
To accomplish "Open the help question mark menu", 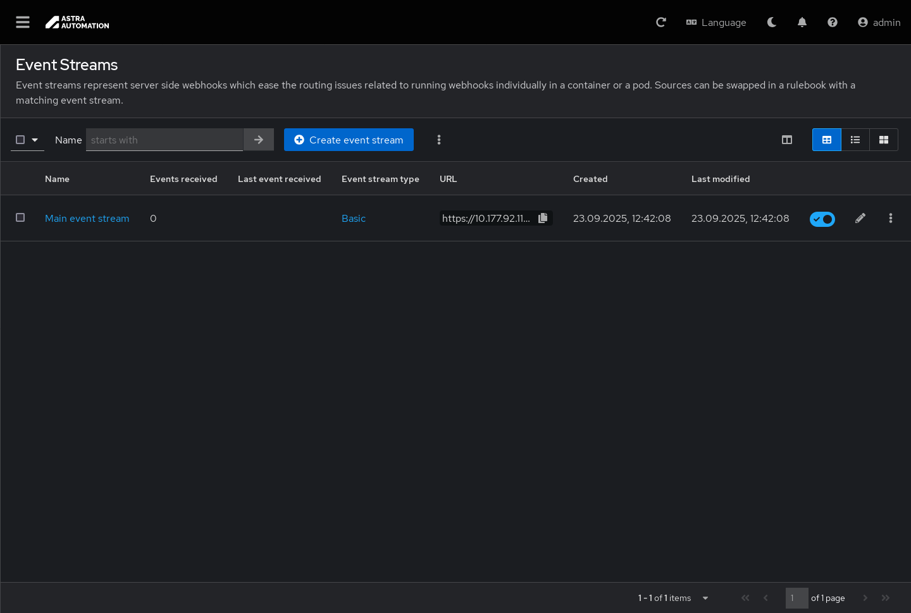I will point(833,22).
